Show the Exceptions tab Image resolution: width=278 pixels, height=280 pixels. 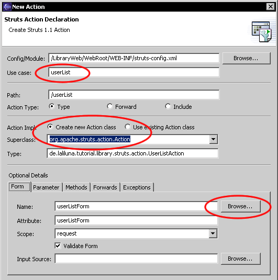[x=137, y=187]
